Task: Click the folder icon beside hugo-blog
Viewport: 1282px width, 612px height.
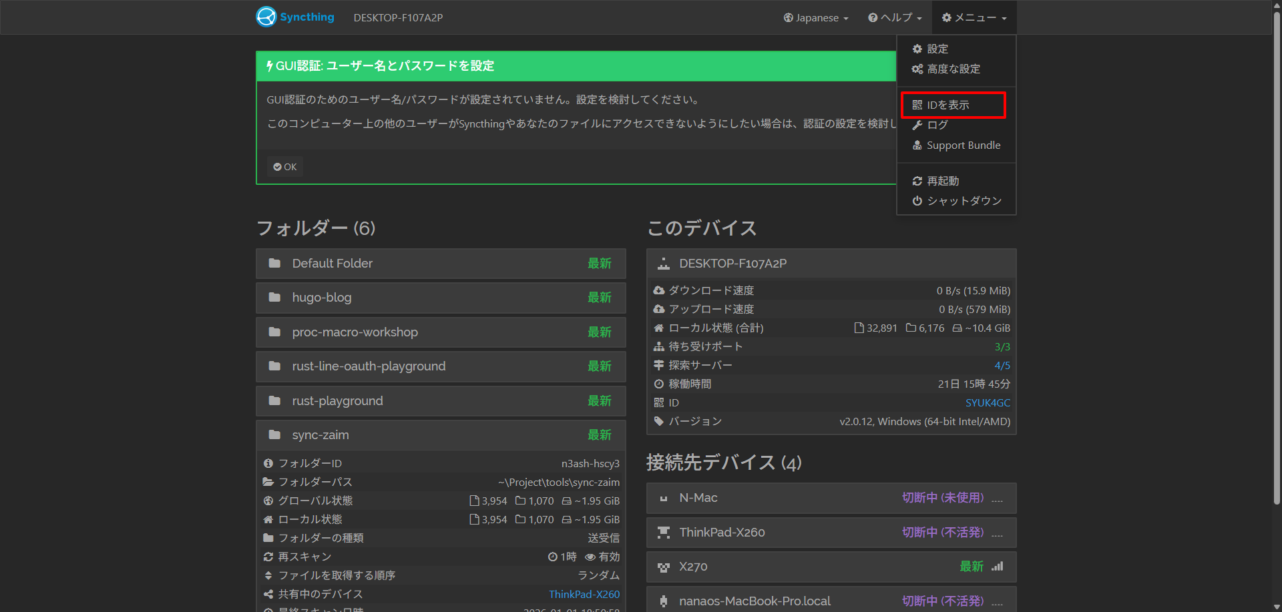Action: 274,298
